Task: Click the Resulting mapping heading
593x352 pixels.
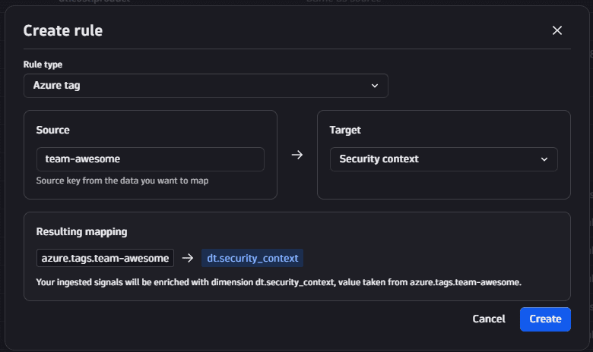Action: [x=81, y=231]
